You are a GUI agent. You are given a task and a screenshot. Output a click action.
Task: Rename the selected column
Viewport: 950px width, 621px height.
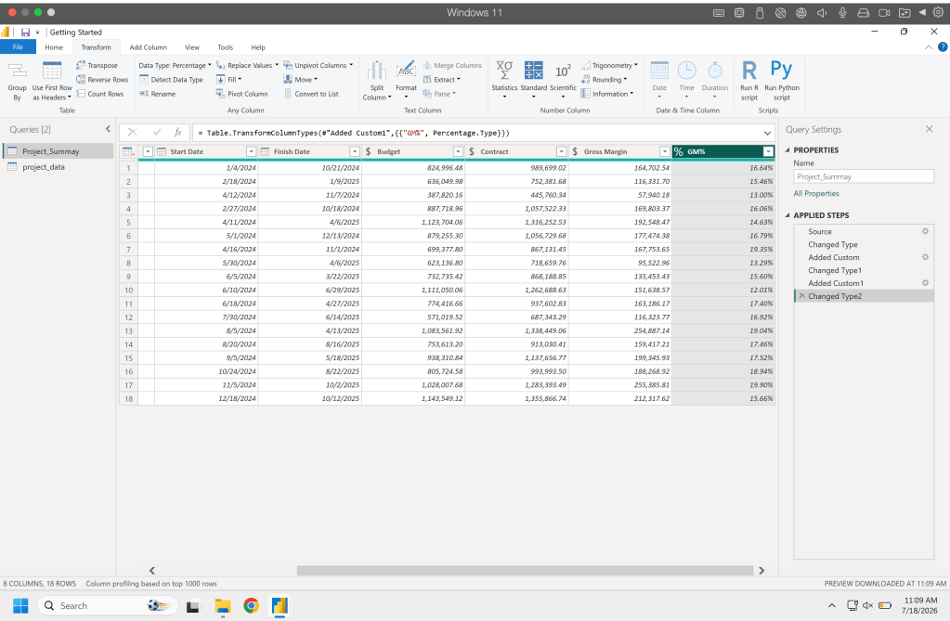click(158, 94)
